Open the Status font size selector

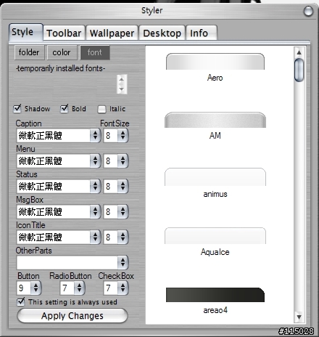click(123, 186)
